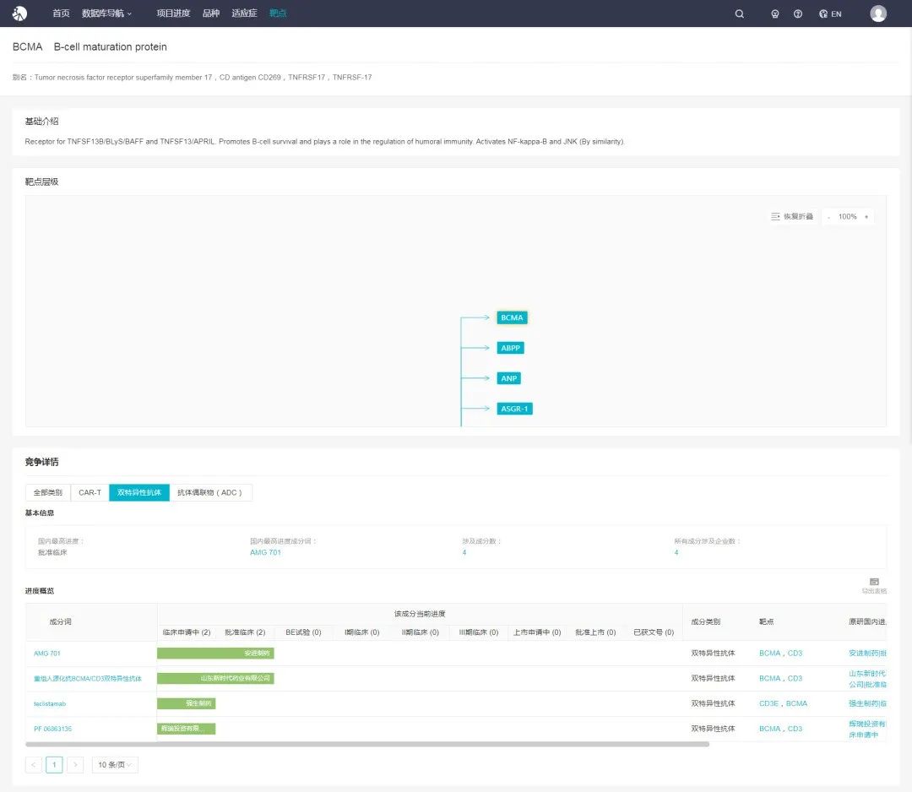Switch language with the EN globe icon

click(830, 14)
